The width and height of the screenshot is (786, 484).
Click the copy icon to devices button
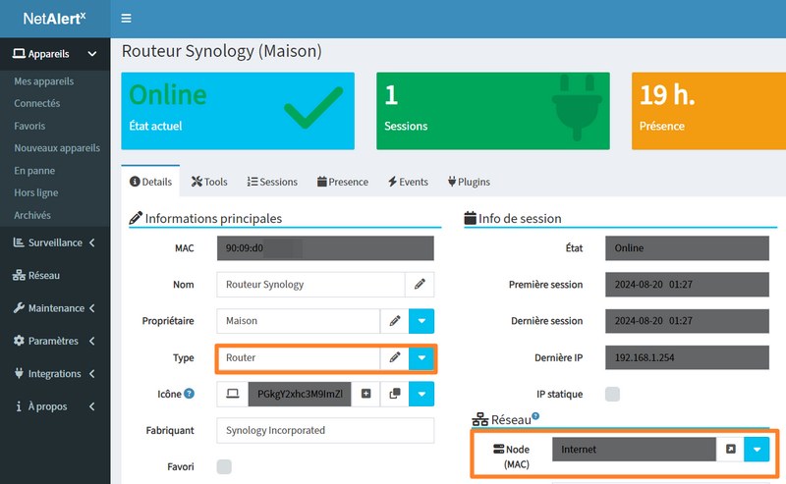[x=395, y=394]
